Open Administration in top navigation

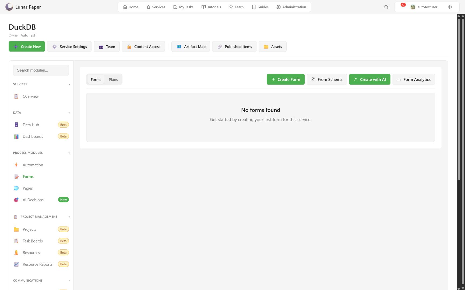tap(291, 7)
